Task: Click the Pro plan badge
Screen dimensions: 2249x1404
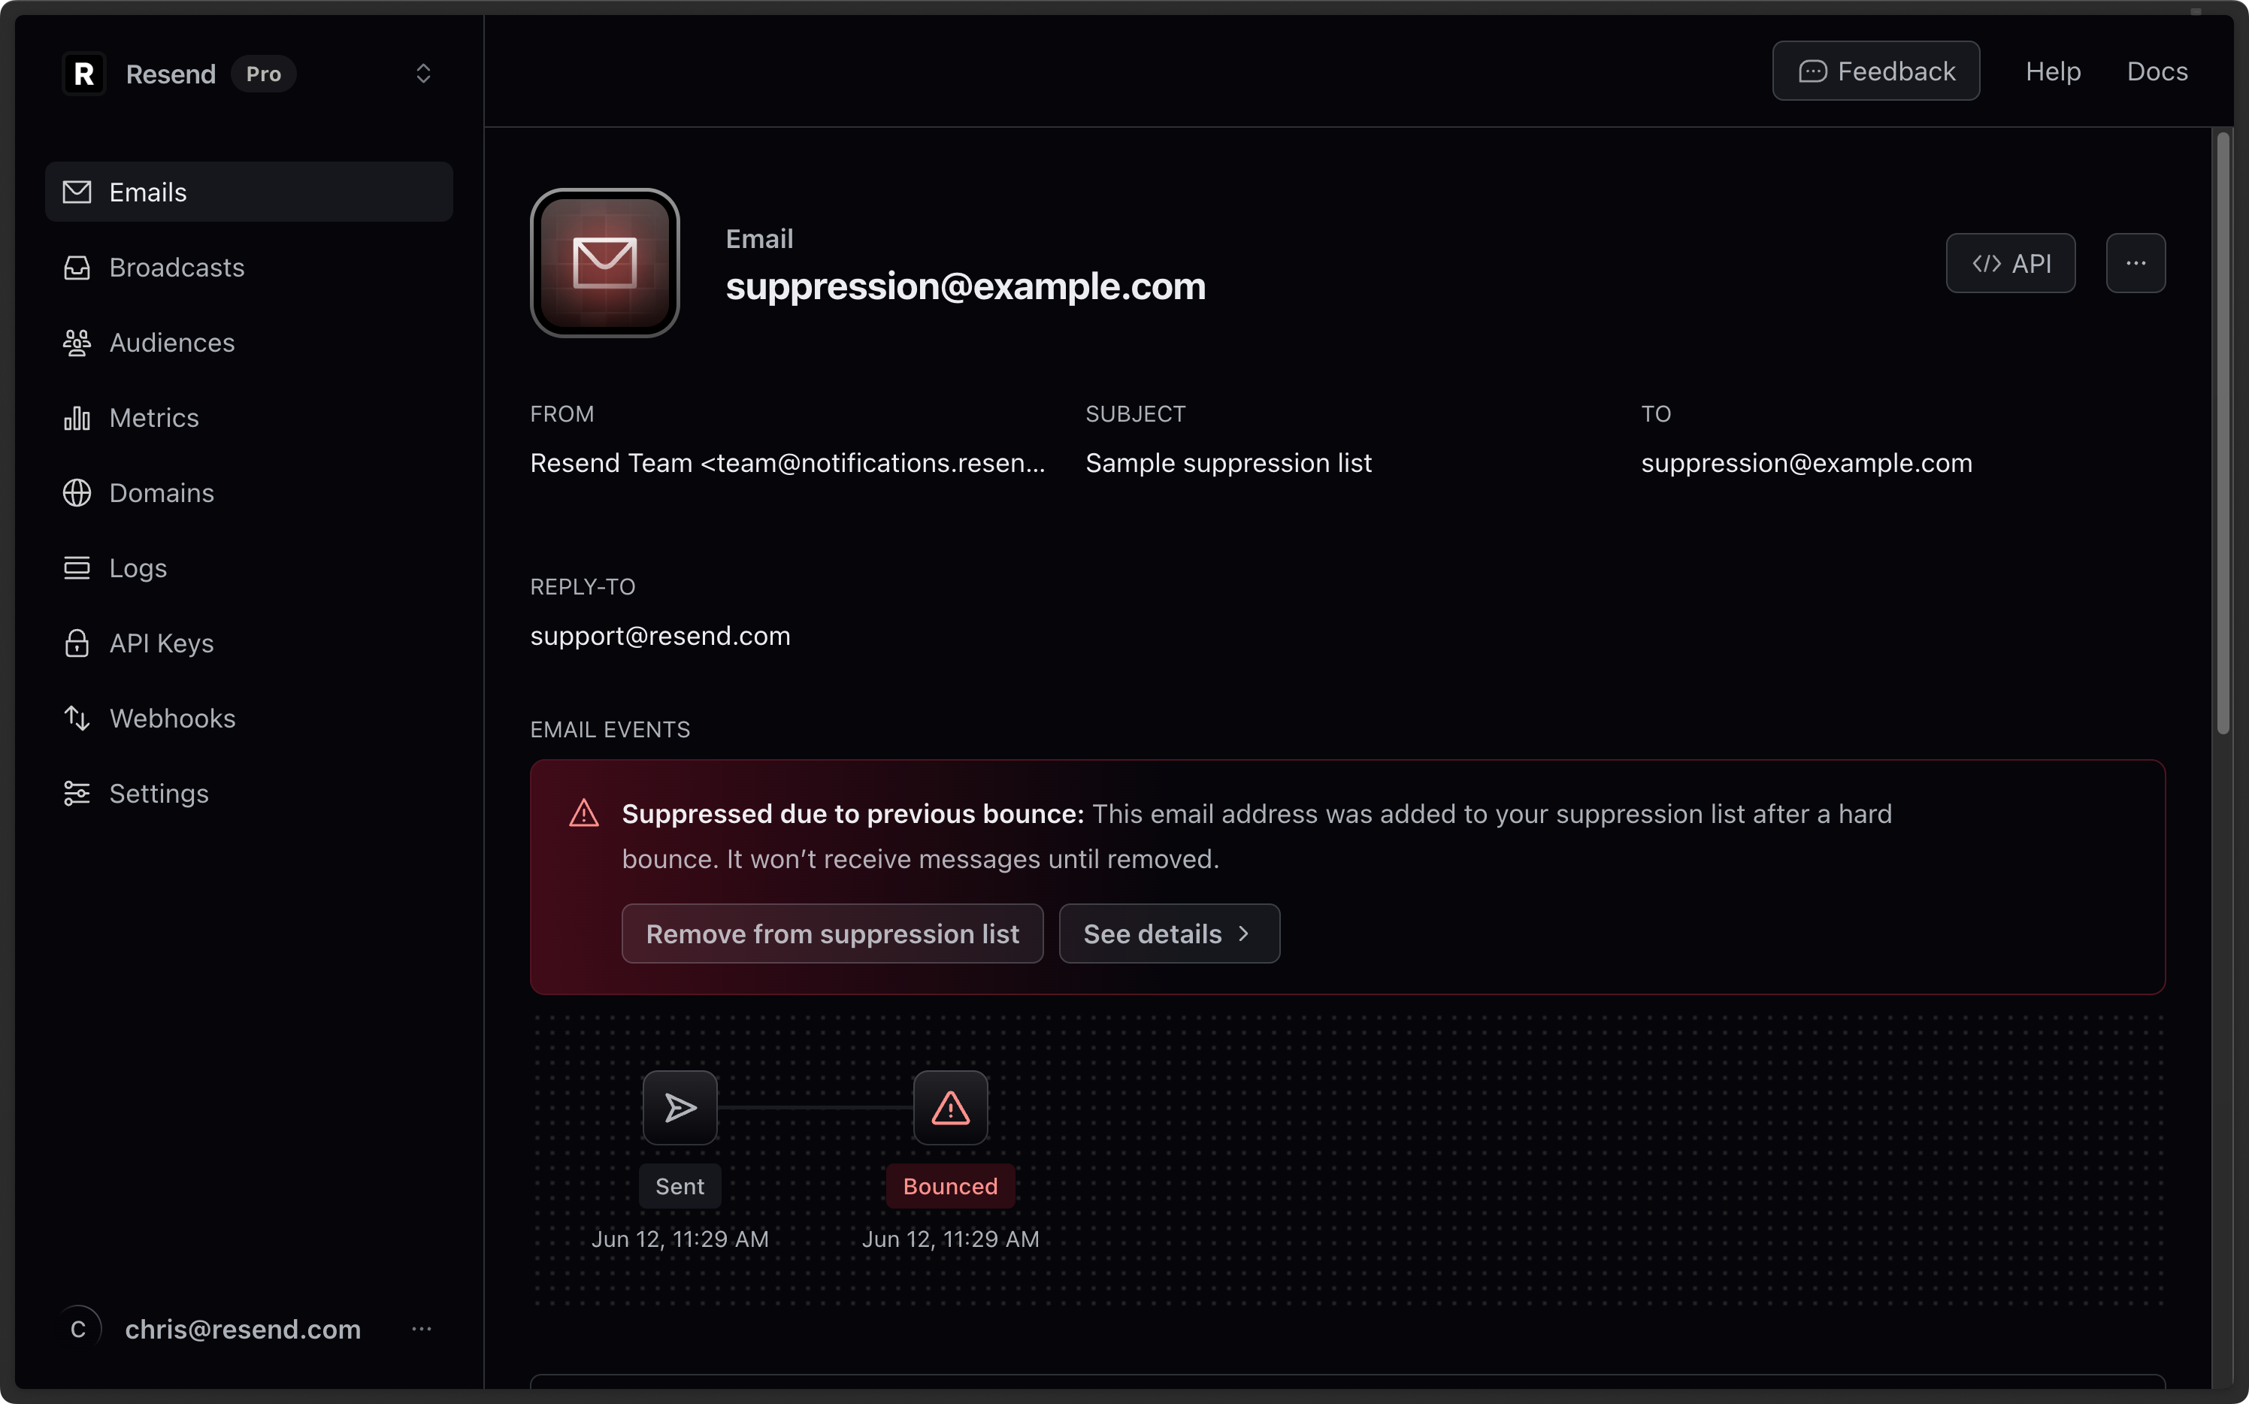Action: (264, 74)
